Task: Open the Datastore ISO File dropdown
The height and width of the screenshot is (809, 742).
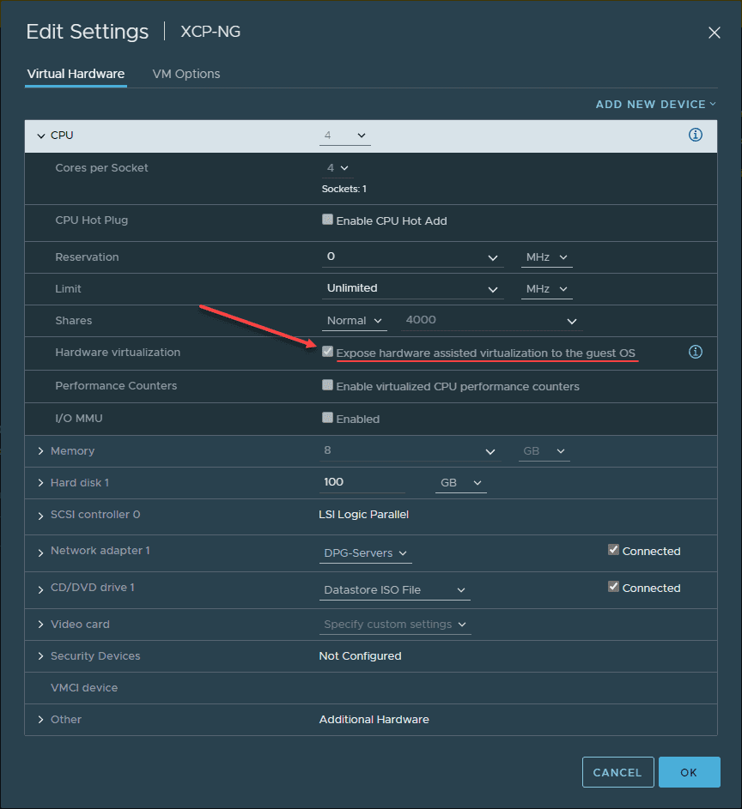Action: 394,589
